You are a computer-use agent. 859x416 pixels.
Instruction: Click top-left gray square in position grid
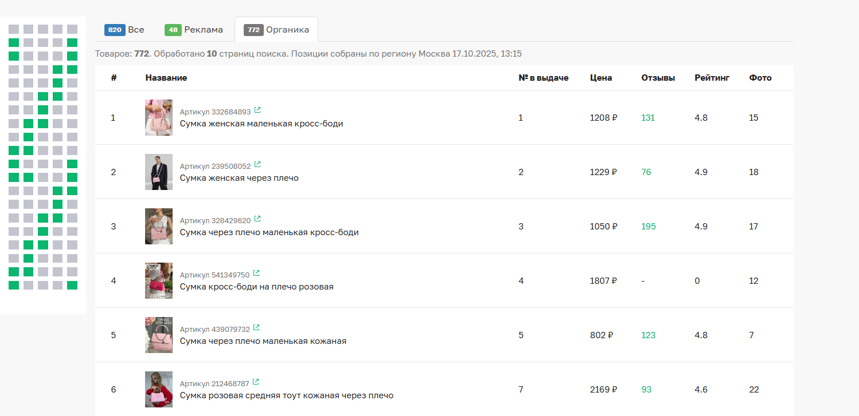click(x=14, y=29)
